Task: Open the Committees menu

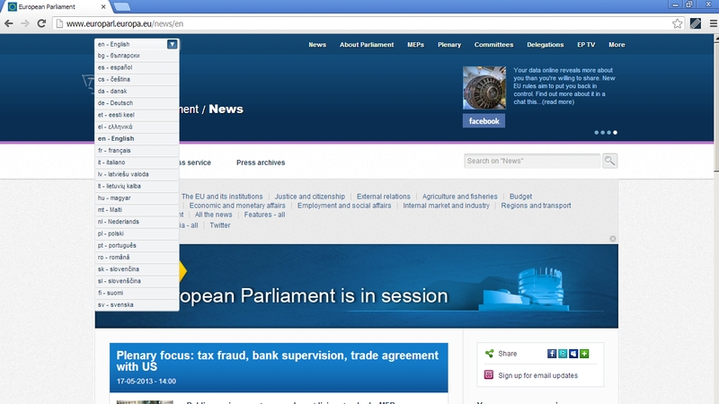Action: pyautogui.click(x=493, y=44)
